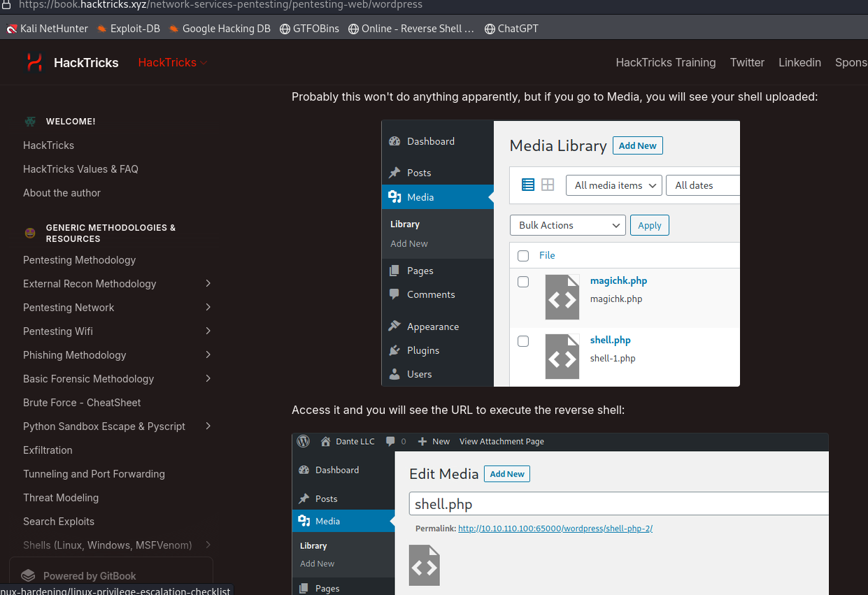Image resolution: width=868 pixels, height=595 pixels.
Task: Click the Posts pin icon in Media Library screenshot
Action: coord(394,173)
